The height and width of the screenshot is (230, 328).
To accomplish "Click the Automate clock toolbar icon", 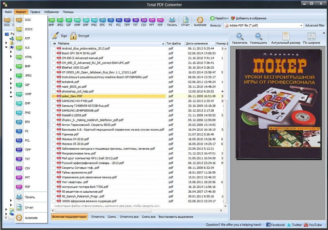I will click(x=200, y=22).
